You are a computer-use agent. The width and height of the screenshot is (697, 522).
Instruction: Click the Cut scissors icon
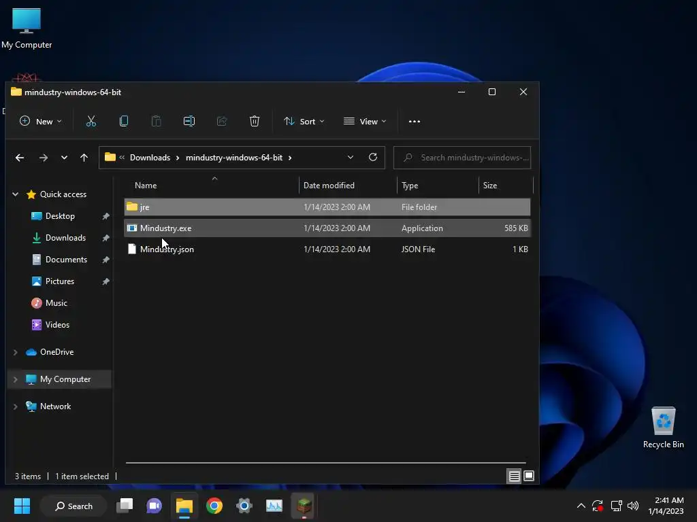tap(91, 121)
